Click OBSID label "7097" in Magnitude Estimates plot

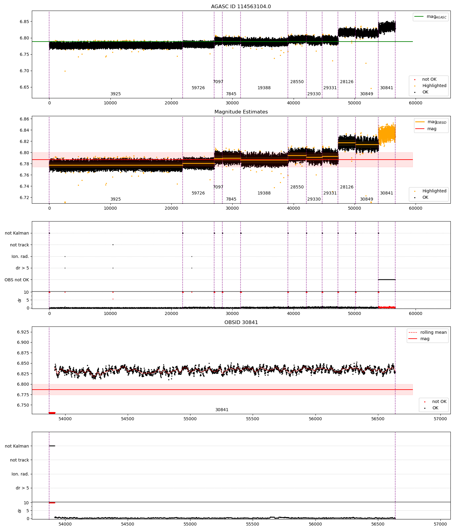(218, 187)
